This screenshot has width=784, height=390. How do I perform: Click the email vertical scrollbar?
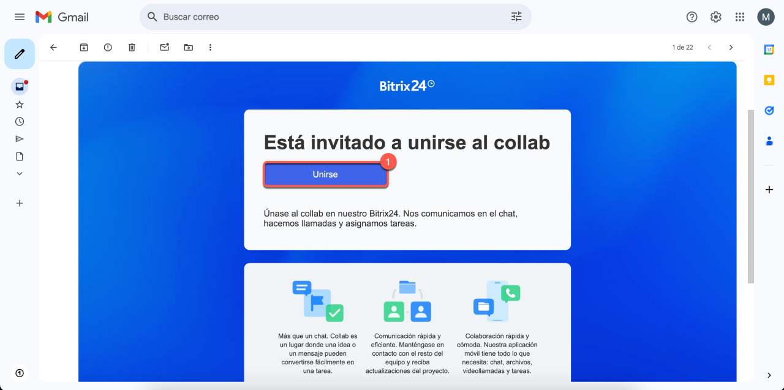point(750,197)
